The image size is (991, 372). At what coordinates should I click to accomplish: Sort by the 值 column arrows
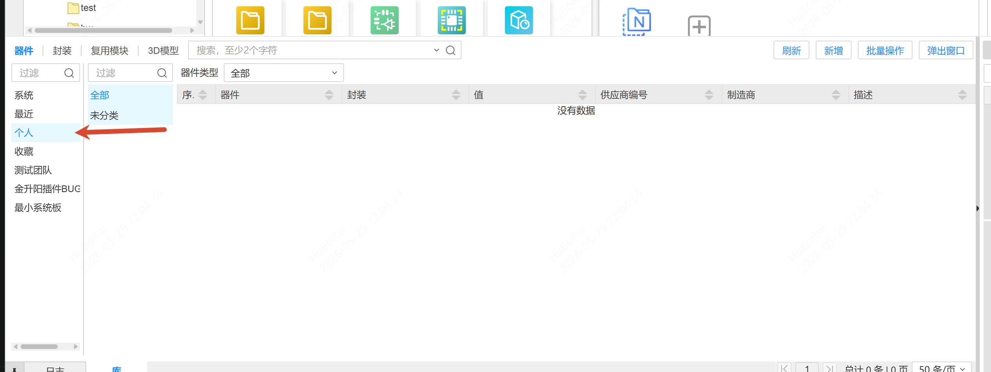582,95
